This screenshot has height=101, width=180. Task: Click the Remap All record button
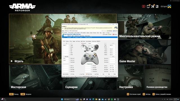point(84,43)
